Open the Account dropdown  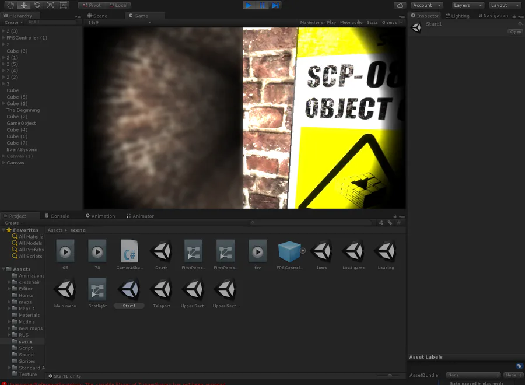click(427, 5)
